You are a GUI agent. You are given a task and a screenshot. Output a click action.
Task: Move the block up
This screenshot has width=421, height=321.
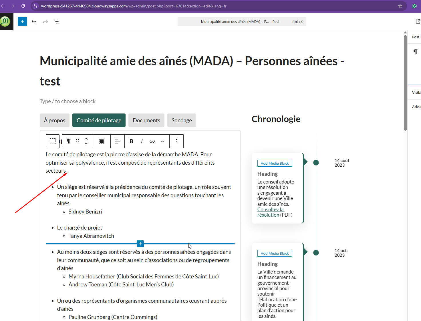tap(86, 139)
